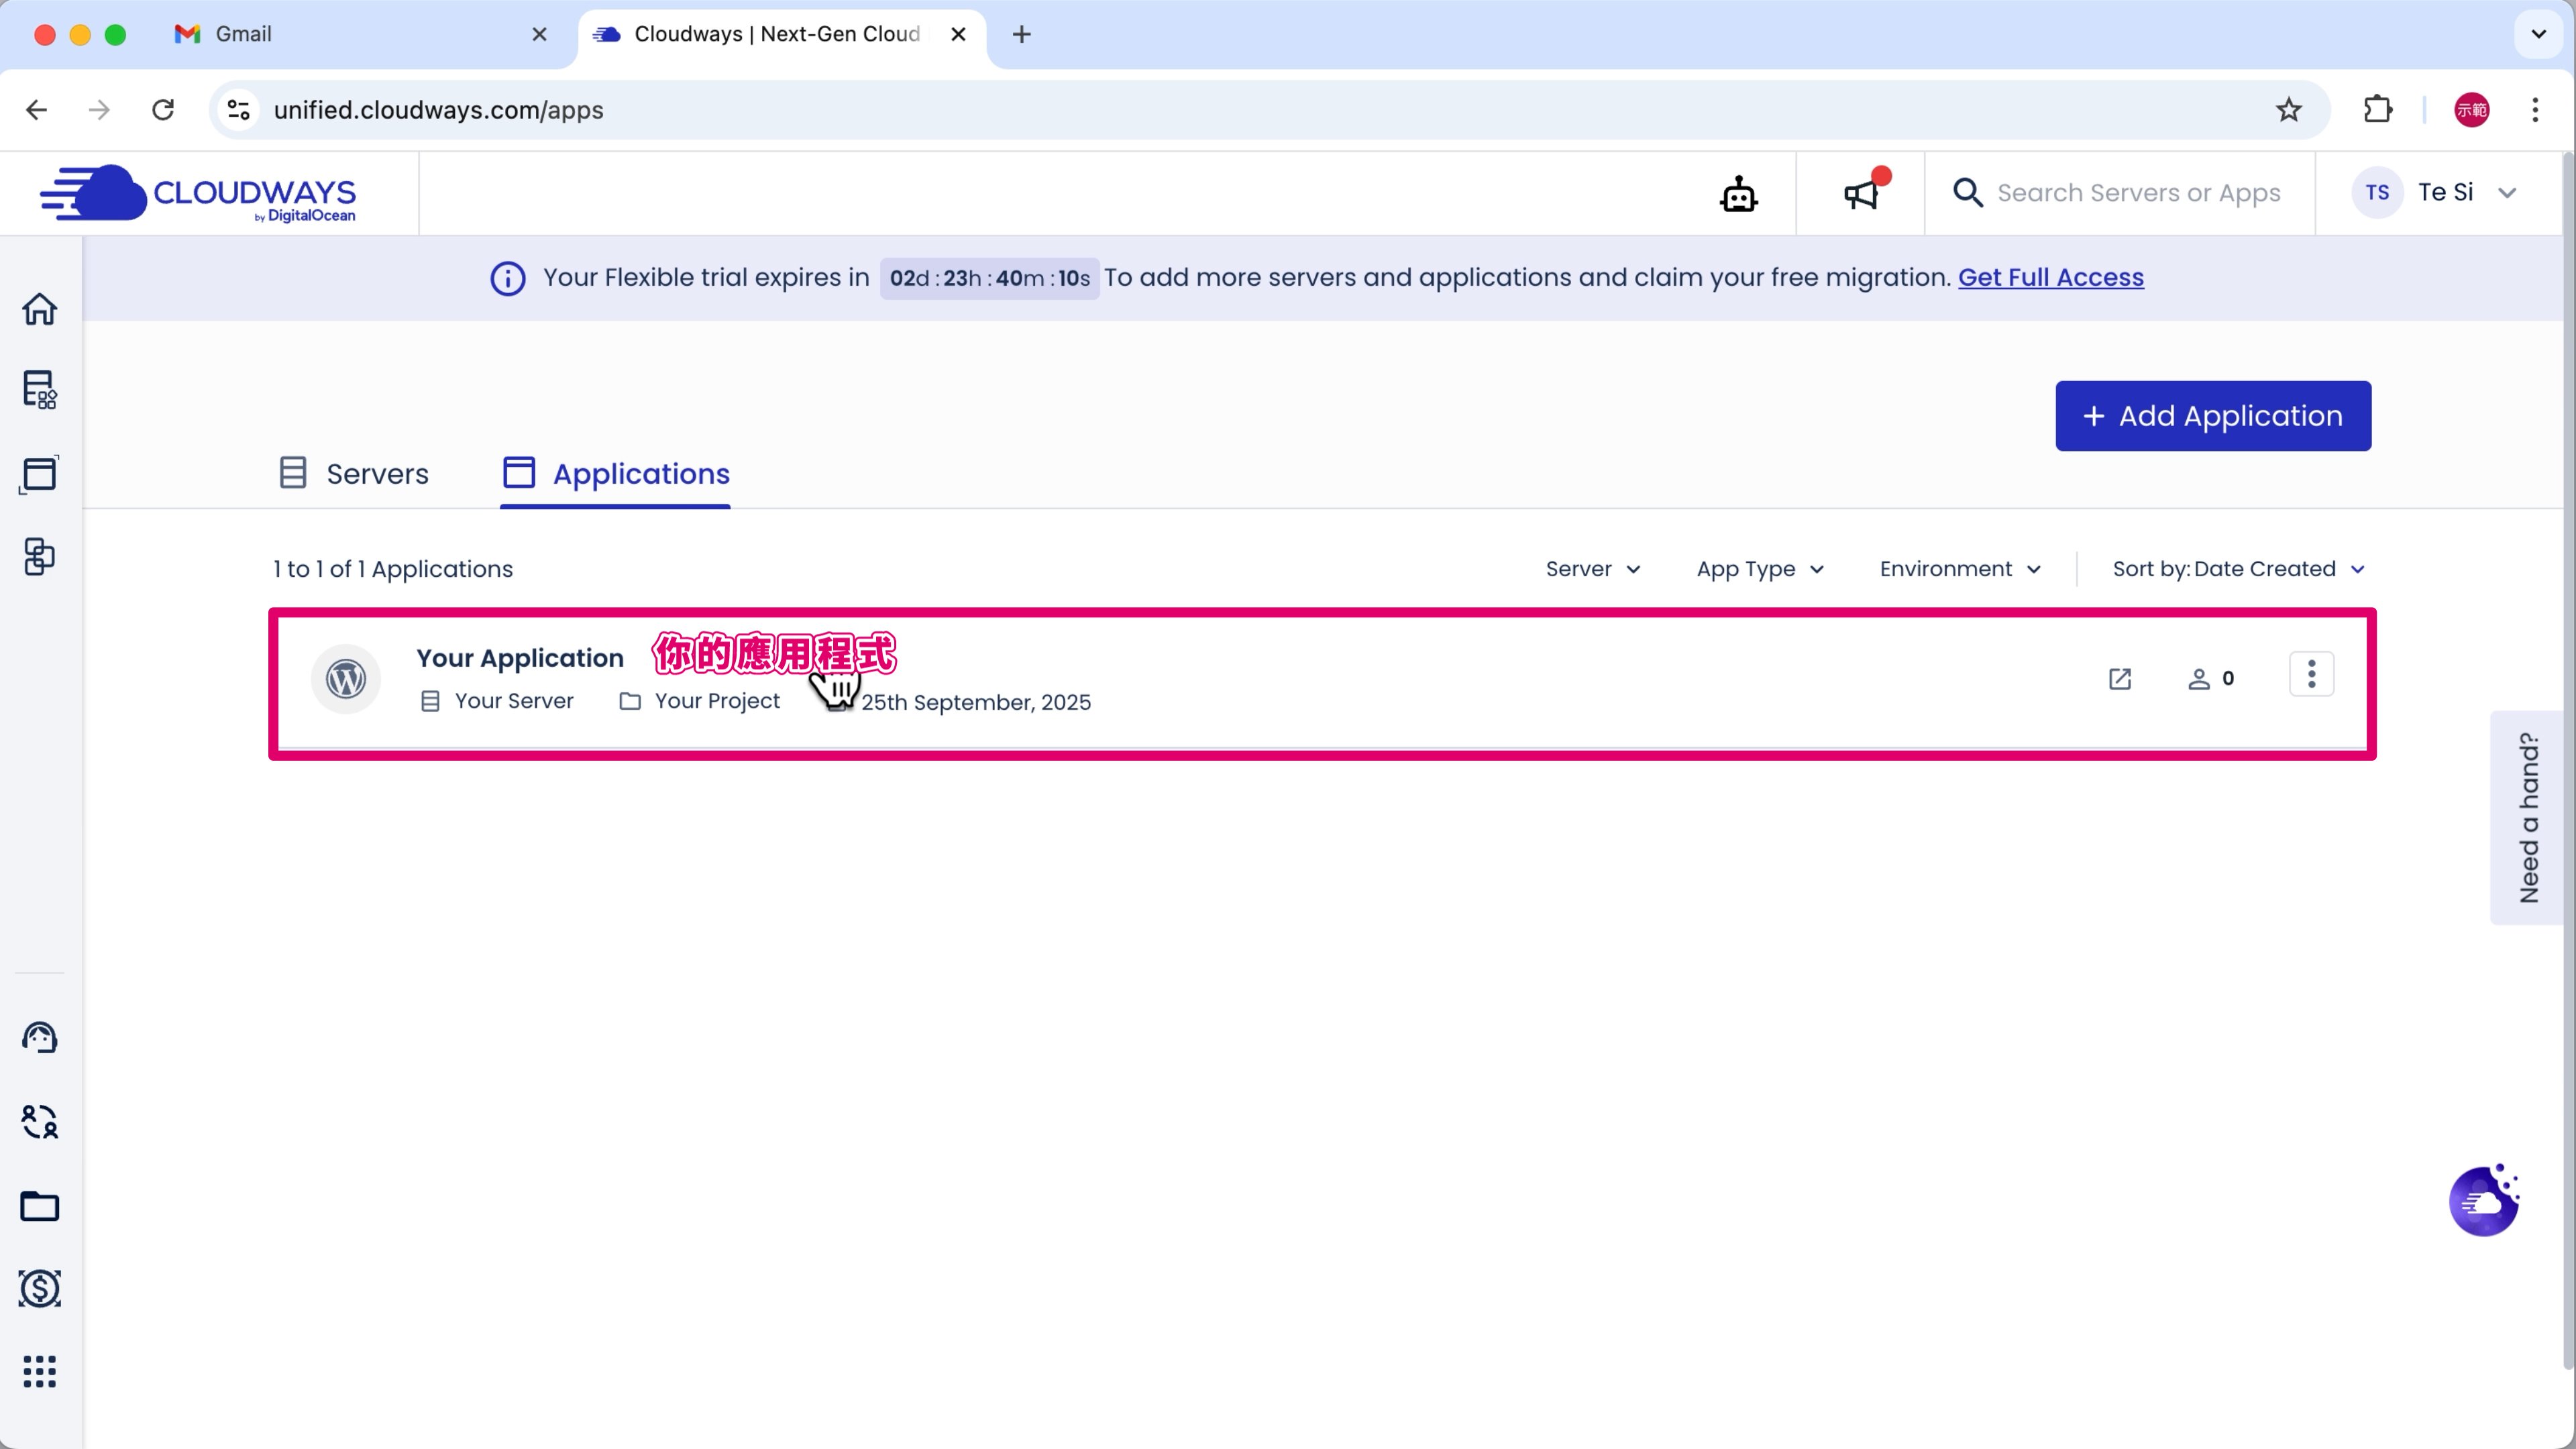Viewport: 2576px width, 1449px height.
Task: Follow the Get Full Access link
Action: [2050, 277]
